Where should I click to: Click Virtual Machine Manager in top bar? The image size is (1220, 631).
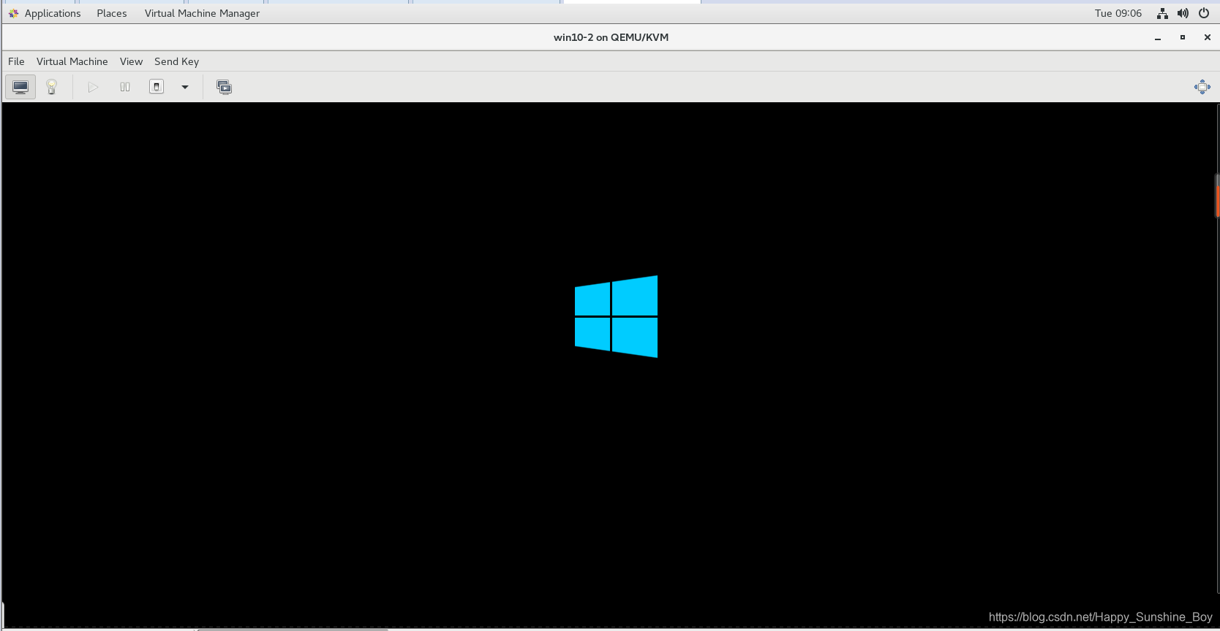point(202,13)
